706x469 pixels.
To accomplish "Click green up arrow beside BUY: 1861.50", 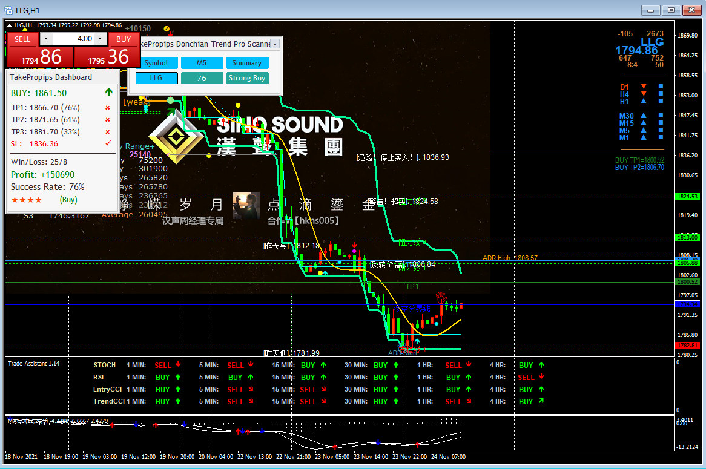I will click(x=108, y=92).
